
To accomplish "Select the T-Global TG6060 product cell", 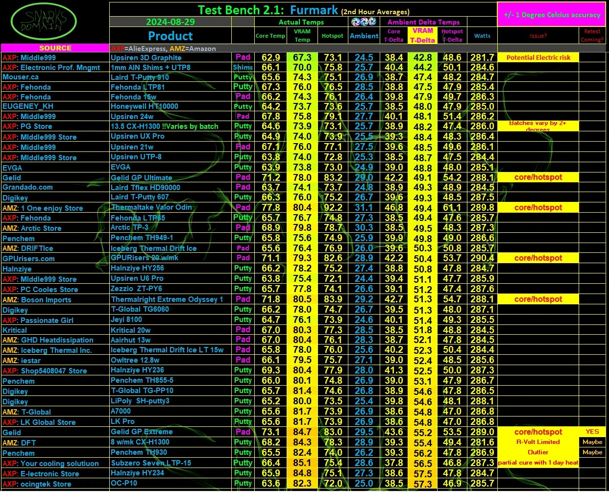I will 171,309.
